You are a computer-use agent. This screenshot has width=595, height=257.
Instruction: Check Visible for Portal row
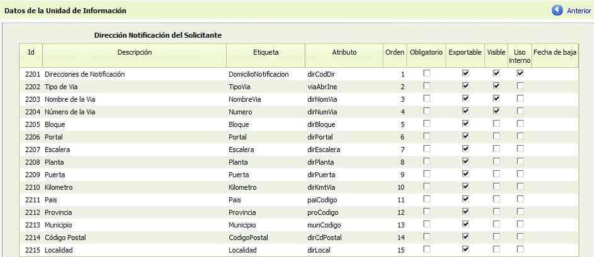(x=496, y=136)
